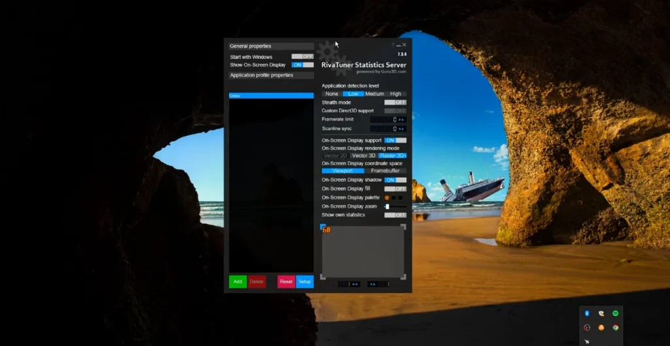Click the Bluetooth icon in the system tray

tap(587, 313)
